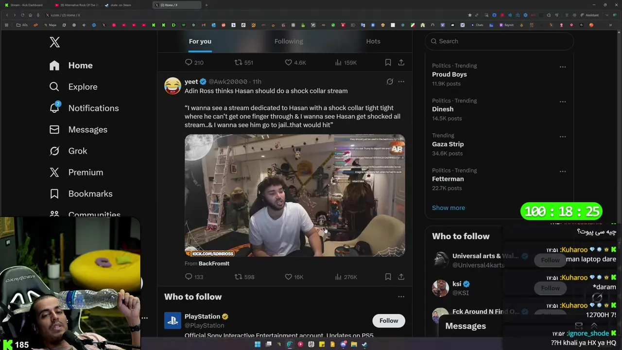This screenshot has height=350, width=622.
Task: Like the post with 4.6K likes
Action: pos(295,63)
